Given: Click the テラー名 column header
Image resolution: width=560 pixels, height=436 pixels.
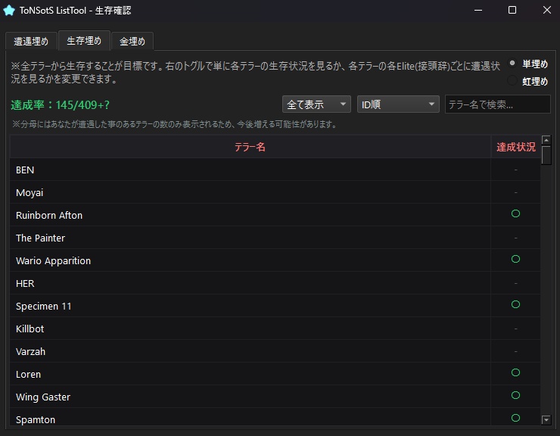Looking at the screenshot, I should click(250, 147).
